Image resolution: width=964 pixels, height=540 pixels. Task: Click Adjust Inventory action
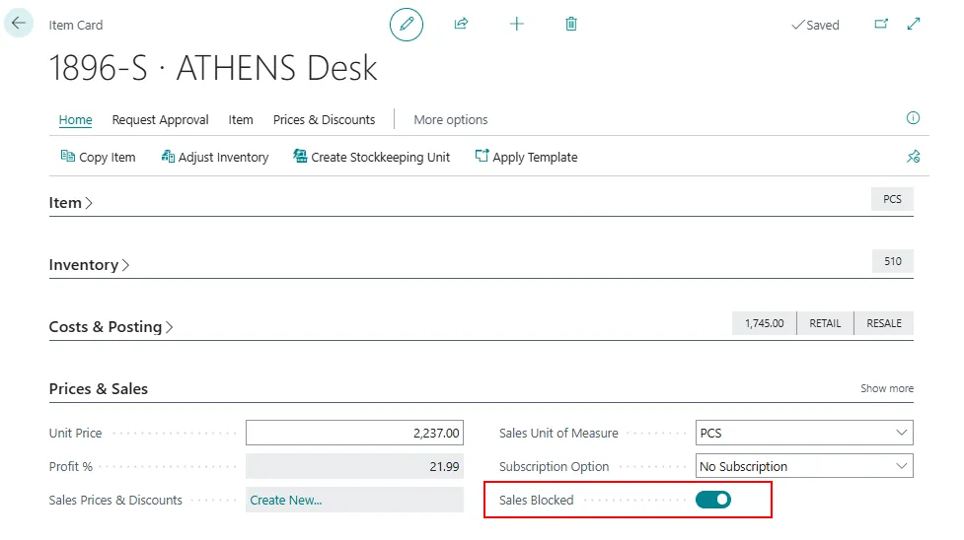(x=214, y=158)
